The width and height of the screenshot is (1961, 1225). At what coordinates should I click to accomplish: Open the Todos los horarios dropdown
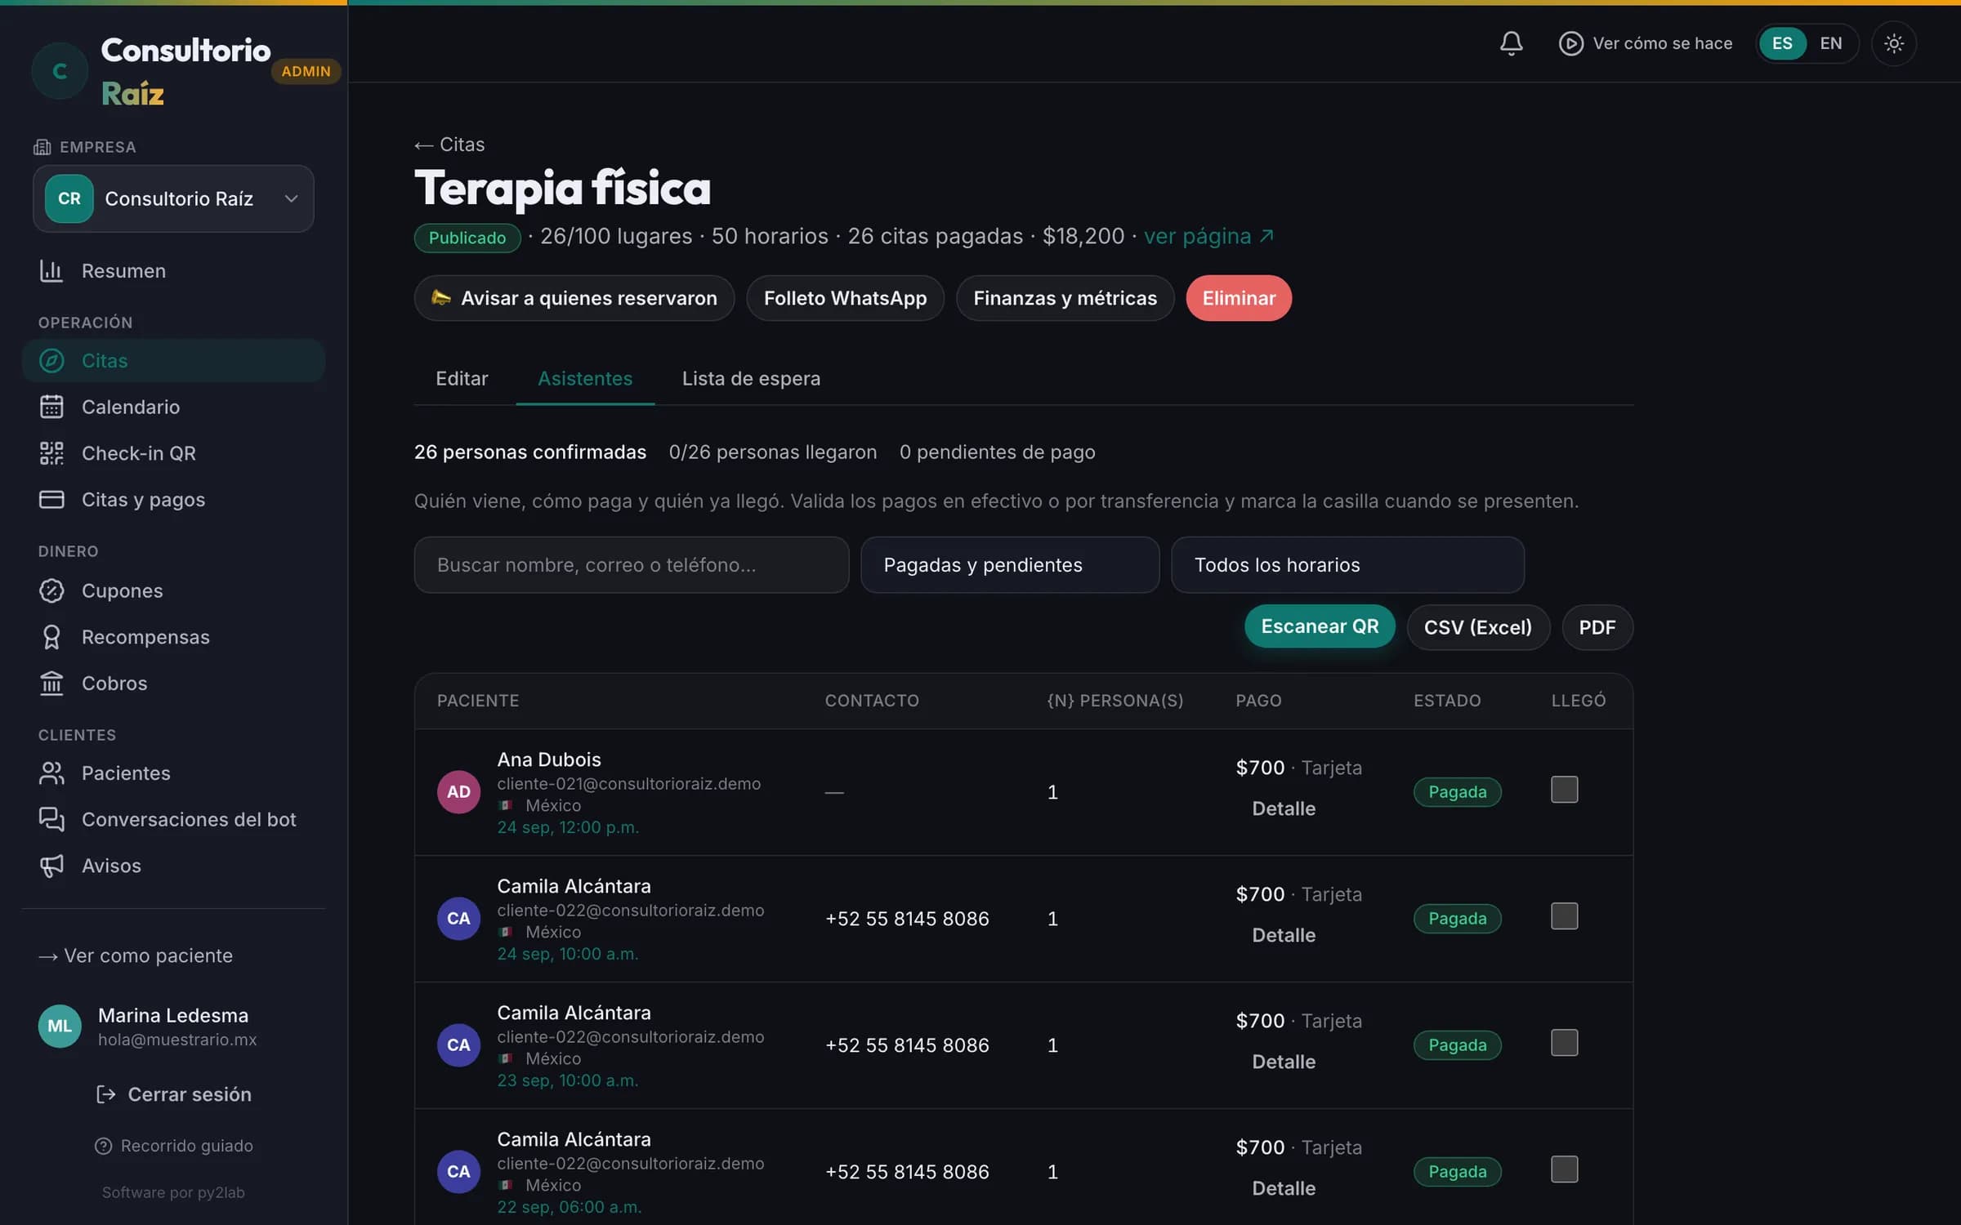1347,565
